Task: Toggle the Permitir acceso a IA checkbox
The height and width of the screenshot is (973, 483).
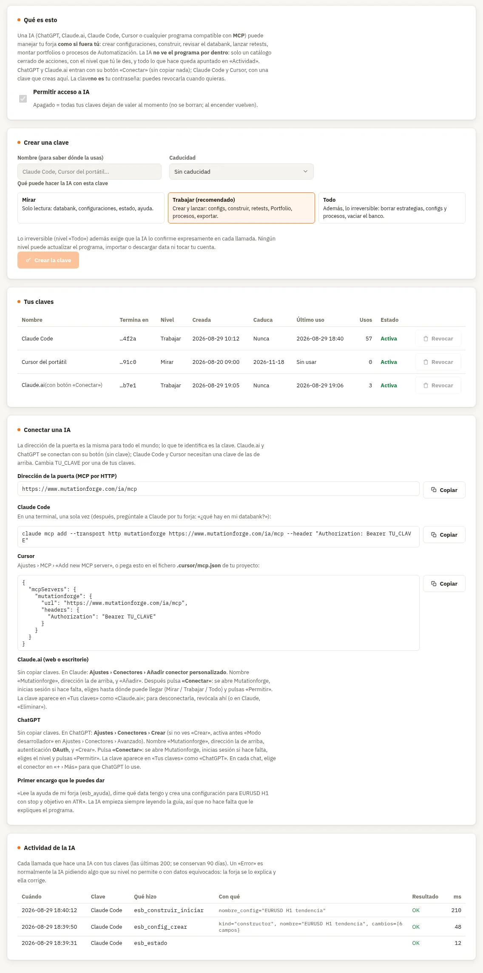Action: (x=23, y=99)
